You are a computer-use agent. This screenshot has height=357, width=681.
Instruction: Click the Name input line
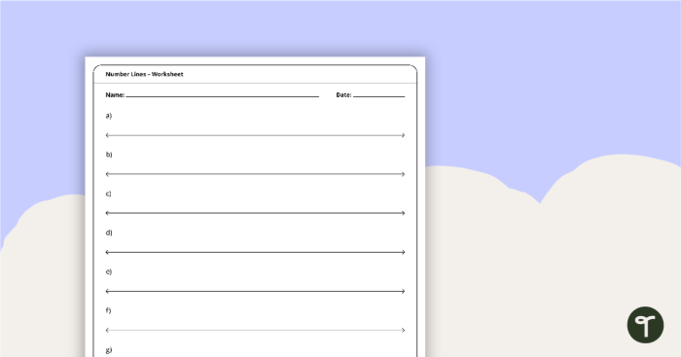pyautogui.click(x=223, y=96)
